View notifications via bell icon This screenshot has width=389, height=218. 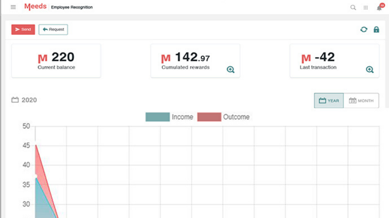(x=379, y=8)
